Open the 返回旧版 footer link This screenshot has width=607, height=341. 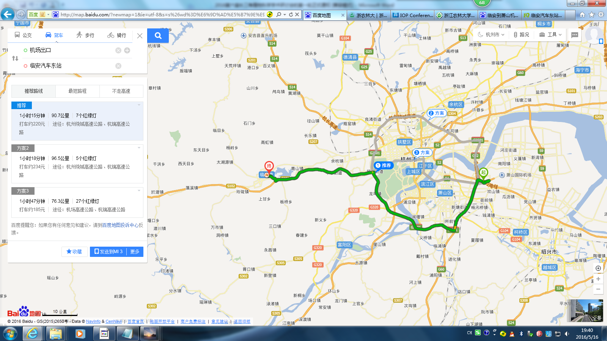coord(242,321)
